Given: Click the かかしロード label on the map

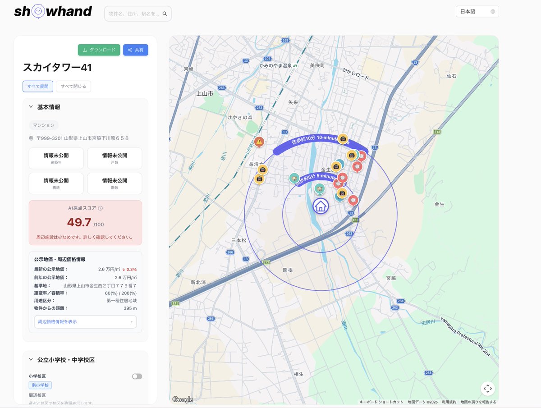Looking at the screenshot, I should (356, 74).
